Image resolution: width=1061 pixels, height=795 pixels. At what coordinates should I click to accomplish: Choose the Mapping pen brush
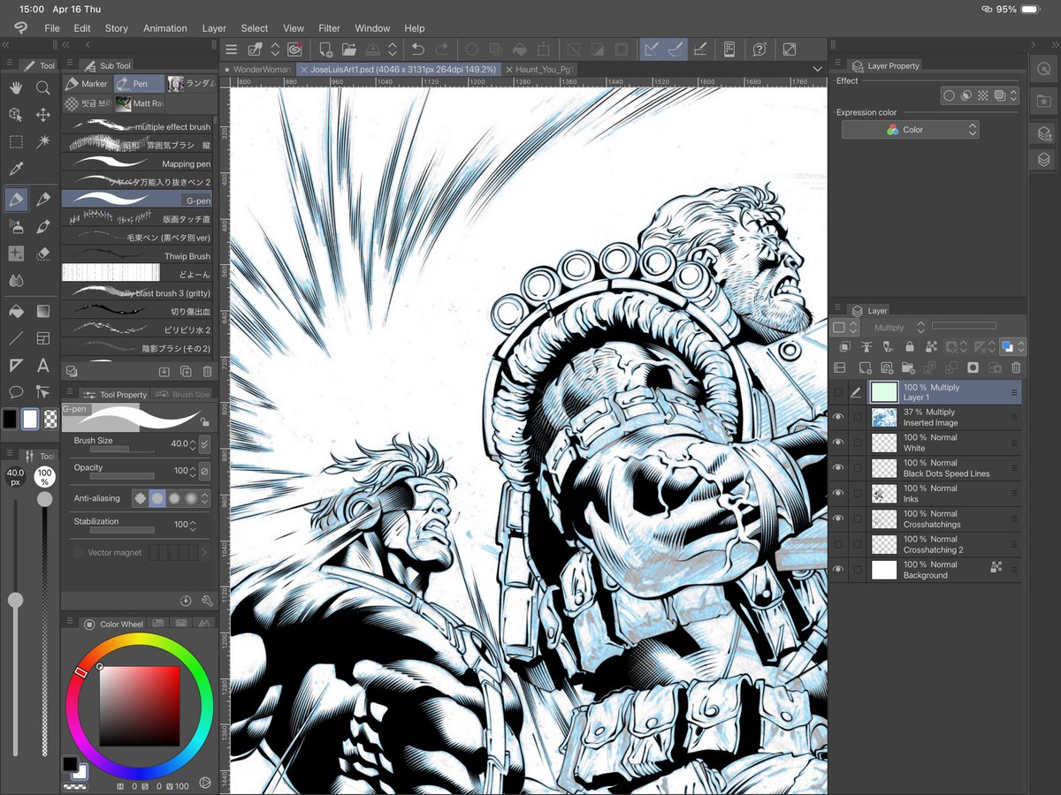click(137, 164)
